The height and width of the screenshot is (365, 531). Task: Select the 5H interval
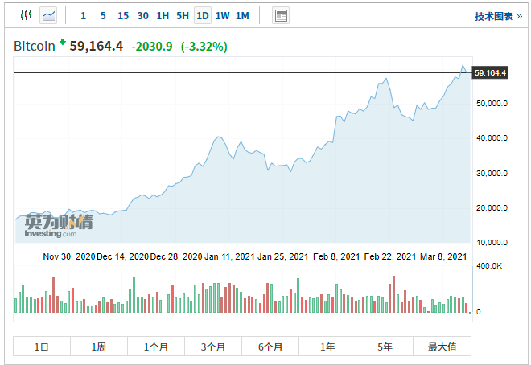183,15
